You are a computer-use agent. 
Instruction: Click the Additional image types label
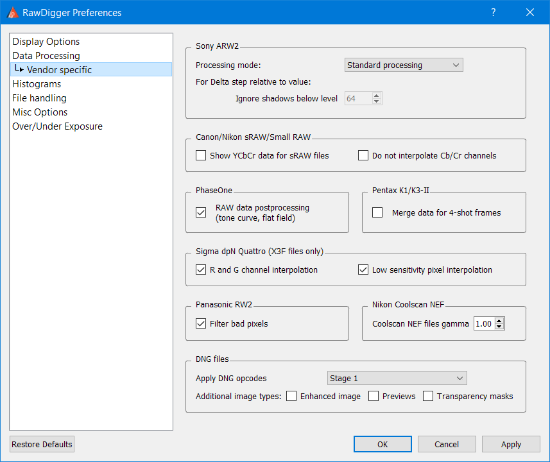(x=239, y=396)
